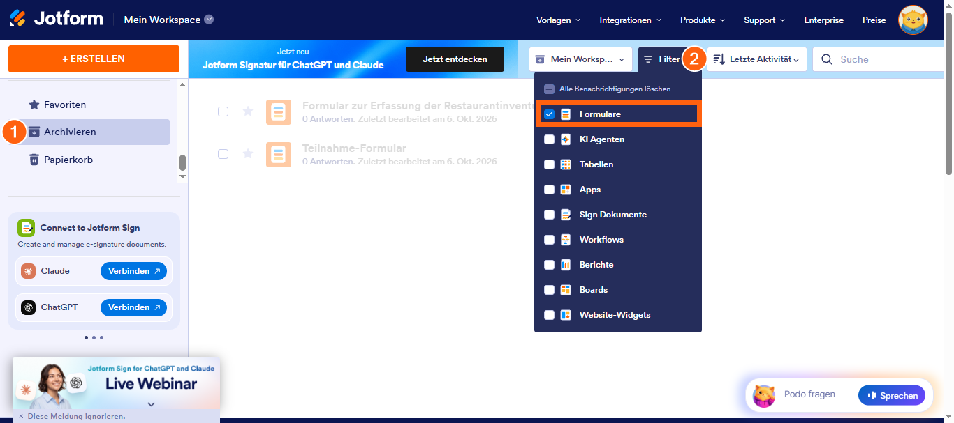Image resolution: width=954 pixels, height=423 pixels.
Task: Click the Website-Widgets icon in filter list
Action: point(566,315)
